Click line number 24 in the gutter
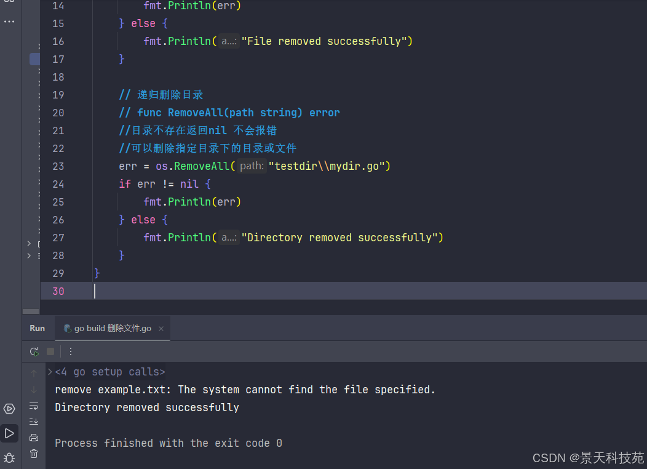 click(x=58, y=184)
